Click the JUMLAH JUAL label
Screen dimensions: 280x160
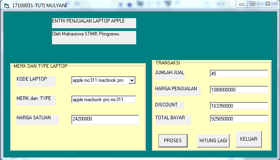click(170, 75)
